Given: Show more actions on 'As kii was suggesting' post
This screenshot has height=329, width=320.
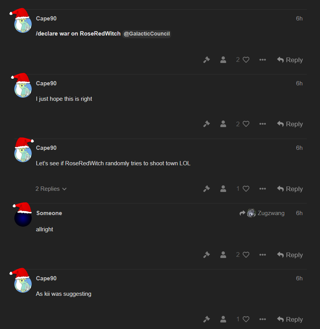Looking at the screenshot, I should (262, 319).
